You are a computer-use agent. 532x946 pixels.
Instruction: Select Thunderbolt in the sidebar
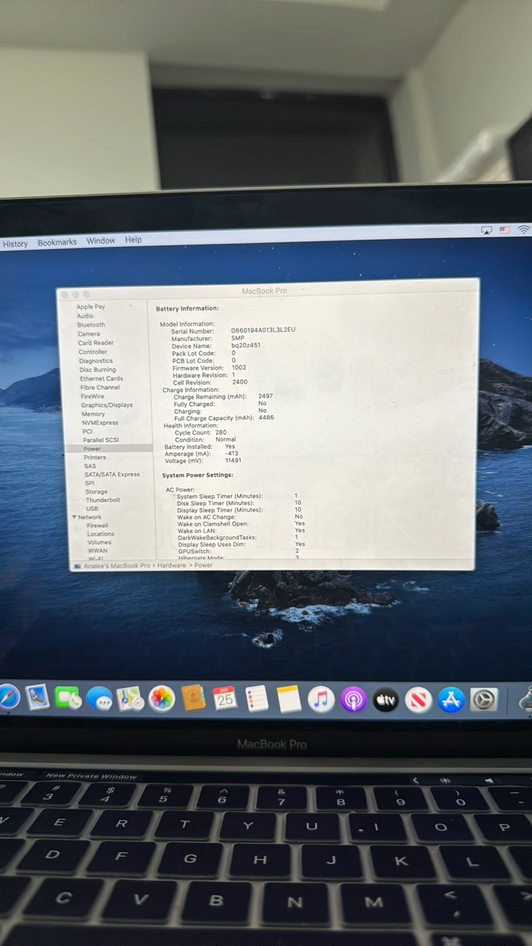(x=102, y=500)
